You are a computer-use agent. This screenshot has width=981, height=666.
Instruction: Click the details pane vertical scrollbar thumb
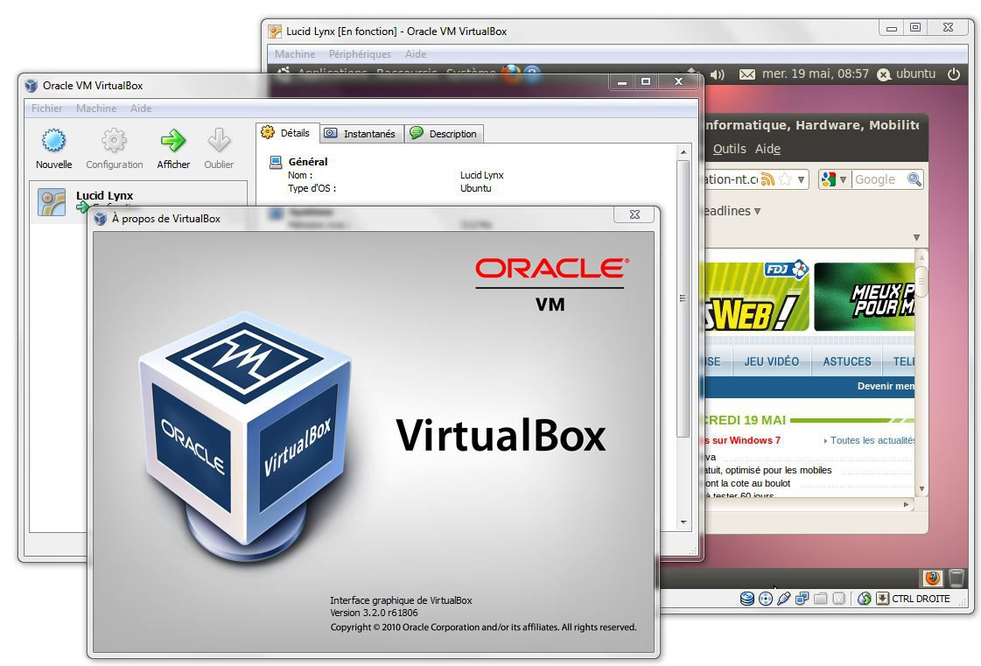pos(683,299)
